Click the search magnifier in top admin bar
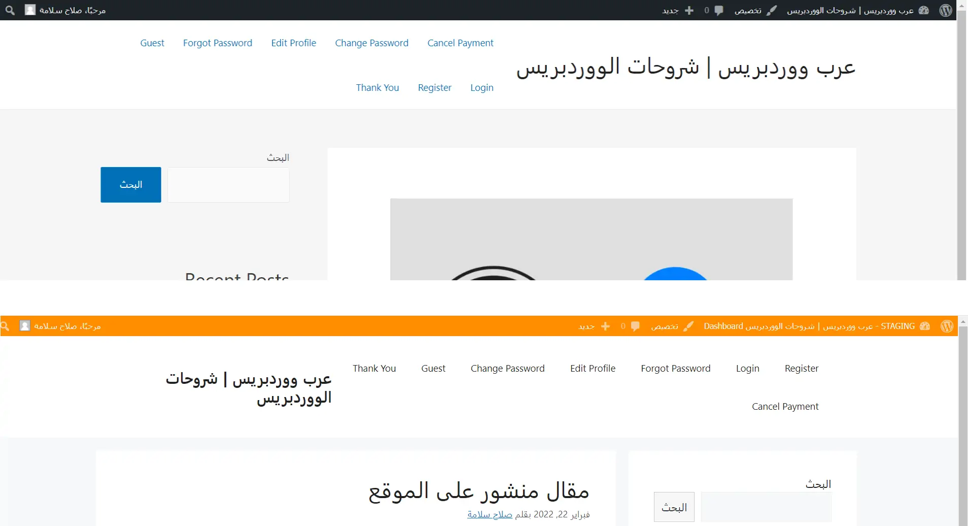 (x=10, y=10)
